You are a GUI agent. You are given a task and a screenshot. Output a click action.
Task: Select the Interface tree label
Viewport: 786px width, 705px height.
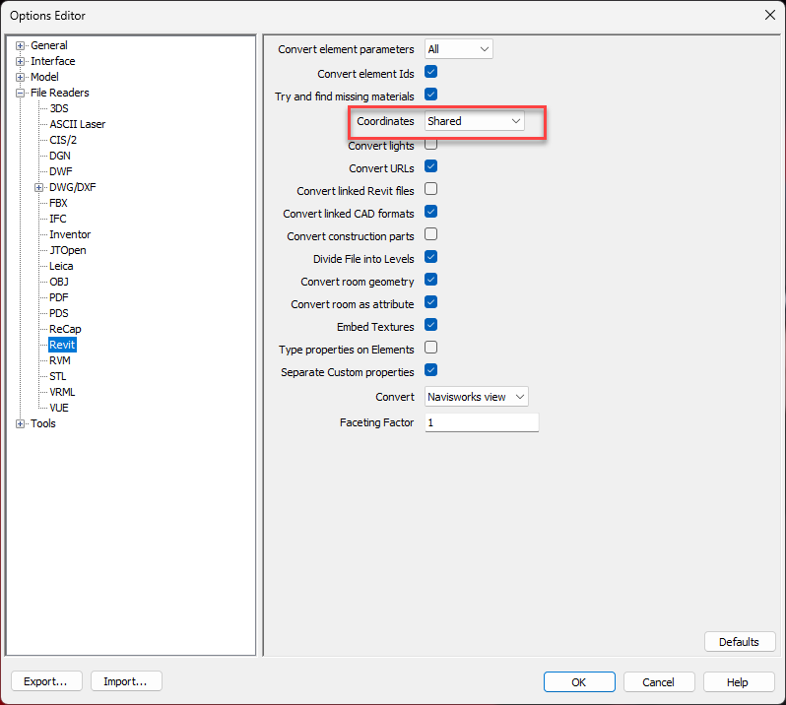pyautogui.click(x=52, y=62)
